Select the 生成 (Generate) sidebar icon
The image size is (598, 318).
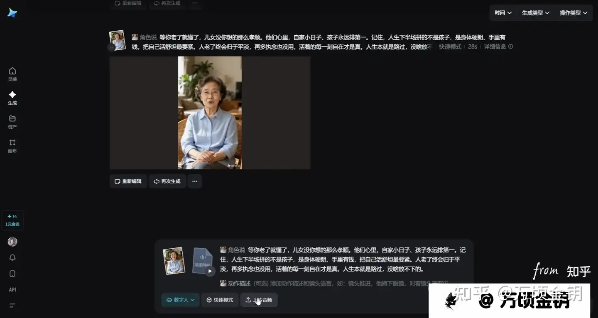[x=12, y=98]
